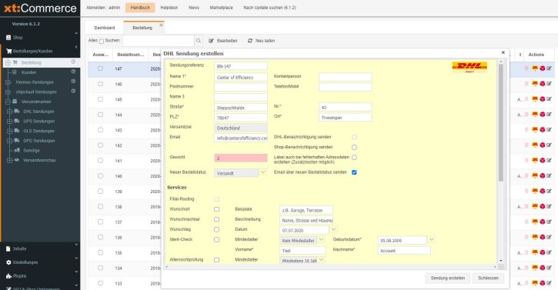Toggle Label auch bei fehlerhaften Adressdaten checkbox

[x=354, y=157]
